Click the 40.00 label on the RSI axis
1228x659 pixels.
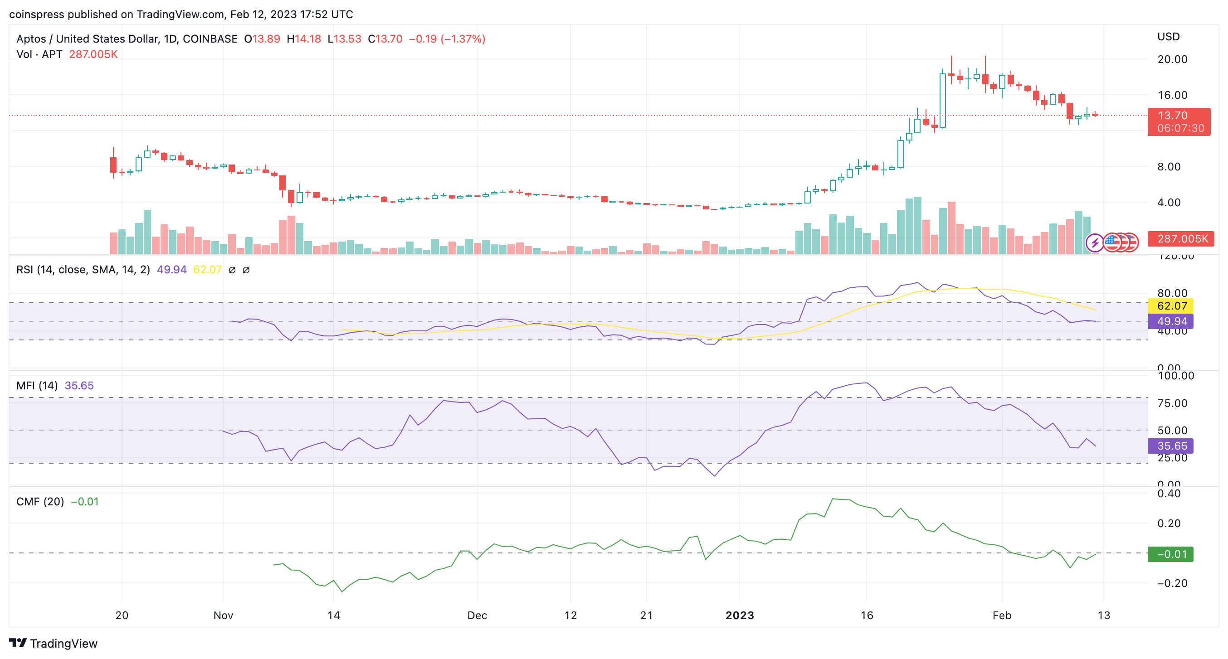[1172, 331]
